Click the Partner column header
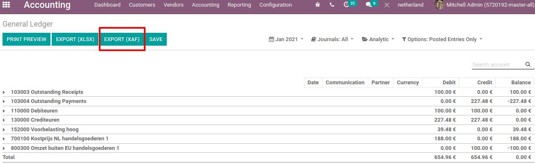The height and width of the screenshot is (164, 535). click(380, 83)
